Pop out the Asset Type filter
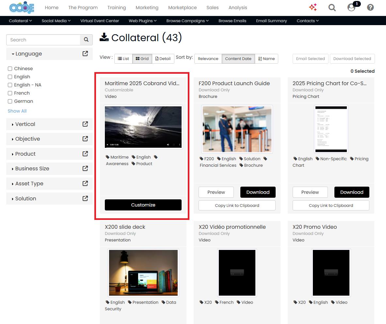Image resolution: width=386 pixels, height=324 pixels. pos(85,183)
